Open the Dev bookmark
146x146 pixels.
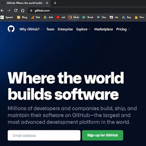click(x=101, y=18)
